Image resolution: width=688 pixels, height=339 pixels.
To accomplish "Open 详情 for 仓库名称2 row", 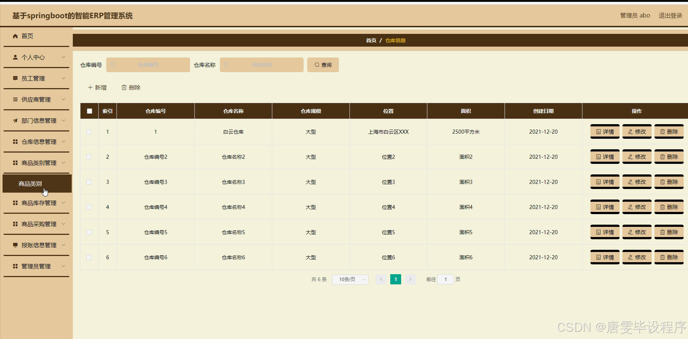I will pos(605,157).
